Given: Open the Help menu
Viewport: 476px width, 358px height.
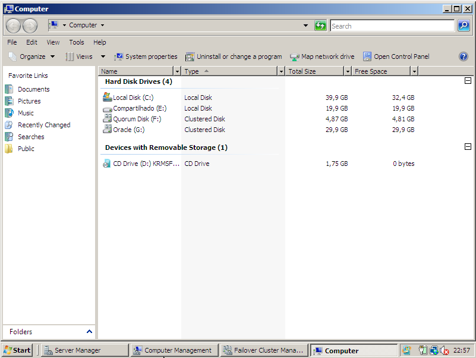Looking at the screenshot, I should click(100, 42).
